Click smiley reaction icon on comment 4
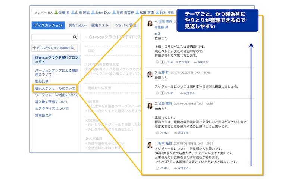 (157, 62)
